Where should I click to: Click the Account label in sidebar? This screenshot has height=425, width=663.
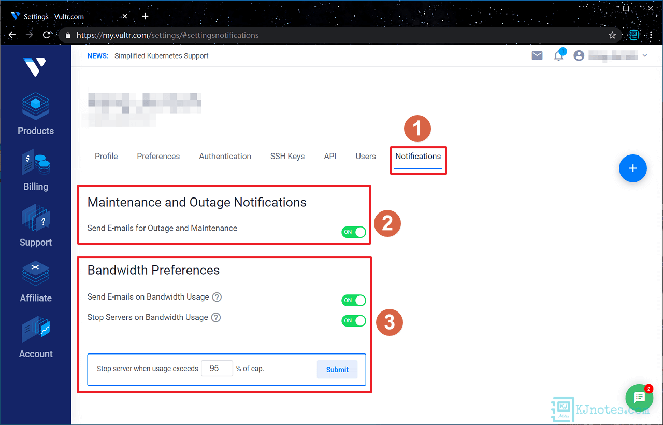[36, 354]
